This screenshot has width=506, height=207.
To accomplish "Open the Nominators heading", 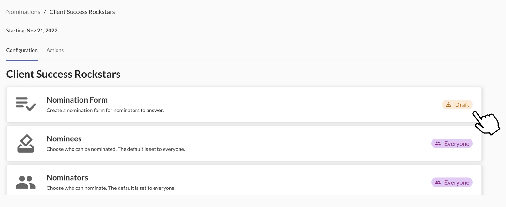I will pyautogui.click(x=67, y=177).
